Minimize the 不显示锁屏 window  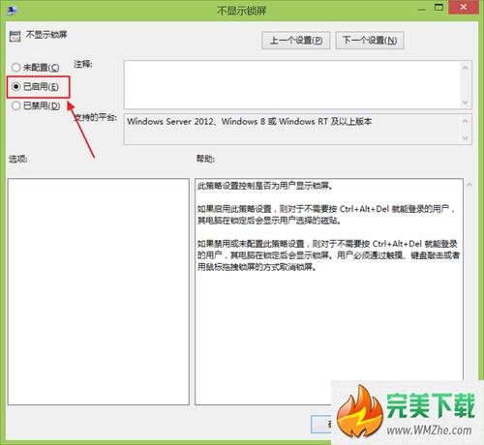tap(422, 9)
